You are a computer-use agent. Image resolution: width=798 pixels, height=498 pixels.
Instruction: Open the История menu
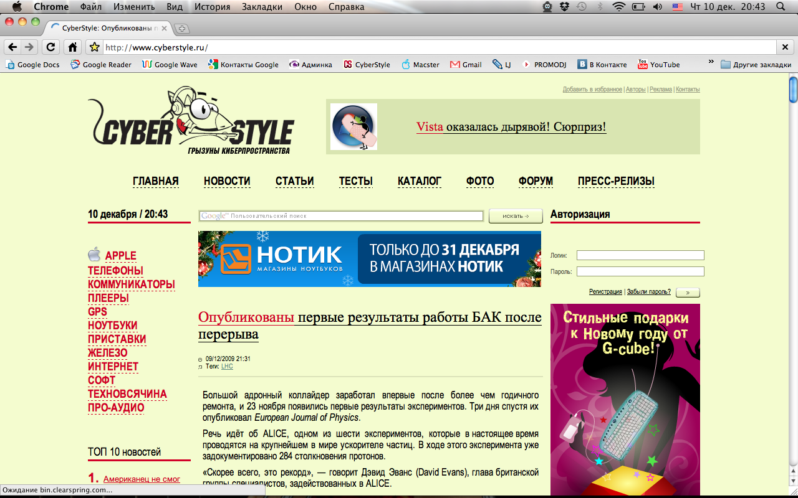coord(212,7)
